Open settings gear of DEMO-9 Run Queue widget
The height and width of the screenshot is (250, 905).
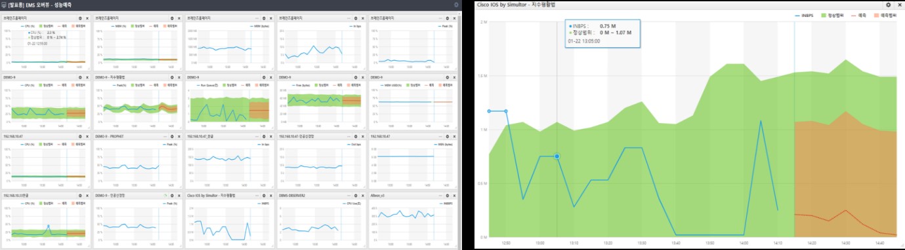(x=263, y=77)
